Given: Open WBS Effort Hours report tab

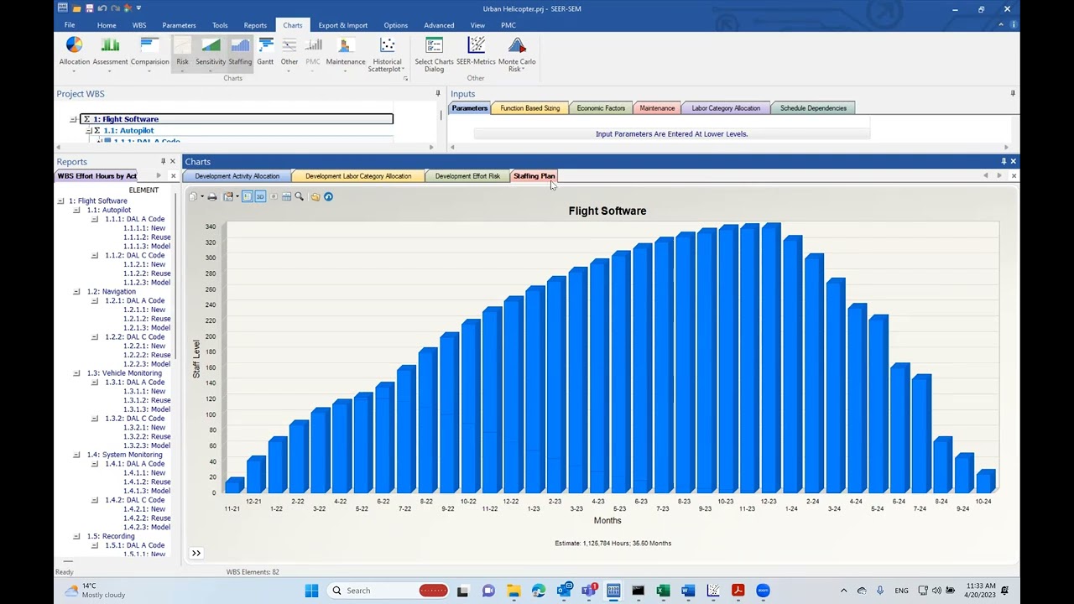Looking at the screenshot, I should pyautogui.click(x=96, y=176).
